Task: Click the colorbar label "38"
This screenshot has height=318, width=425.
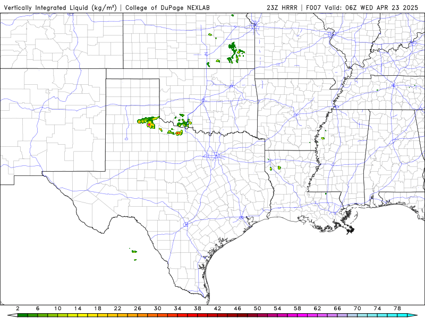Action: click(198, 308)
